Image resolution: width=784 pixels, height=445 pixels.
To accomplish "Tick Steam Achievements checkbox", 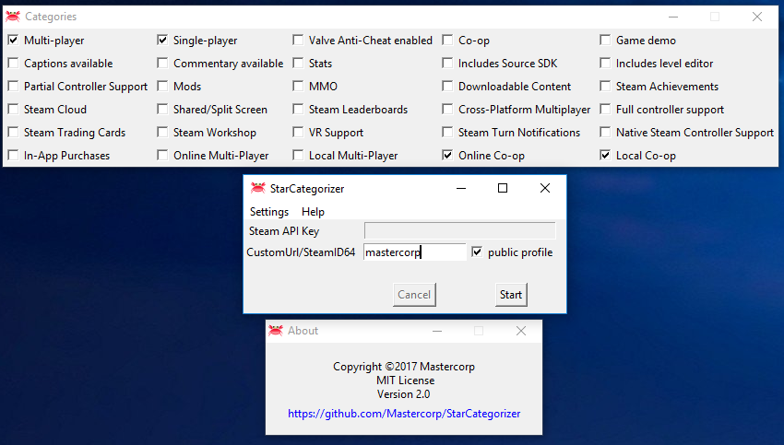I will pos(605,86).
